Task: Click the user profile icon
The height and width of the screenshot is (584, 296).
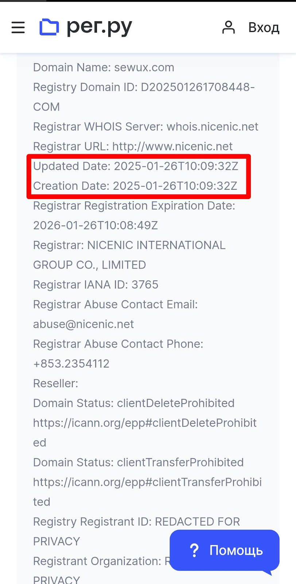Action: pyautogui.click(x=229, y=27)
